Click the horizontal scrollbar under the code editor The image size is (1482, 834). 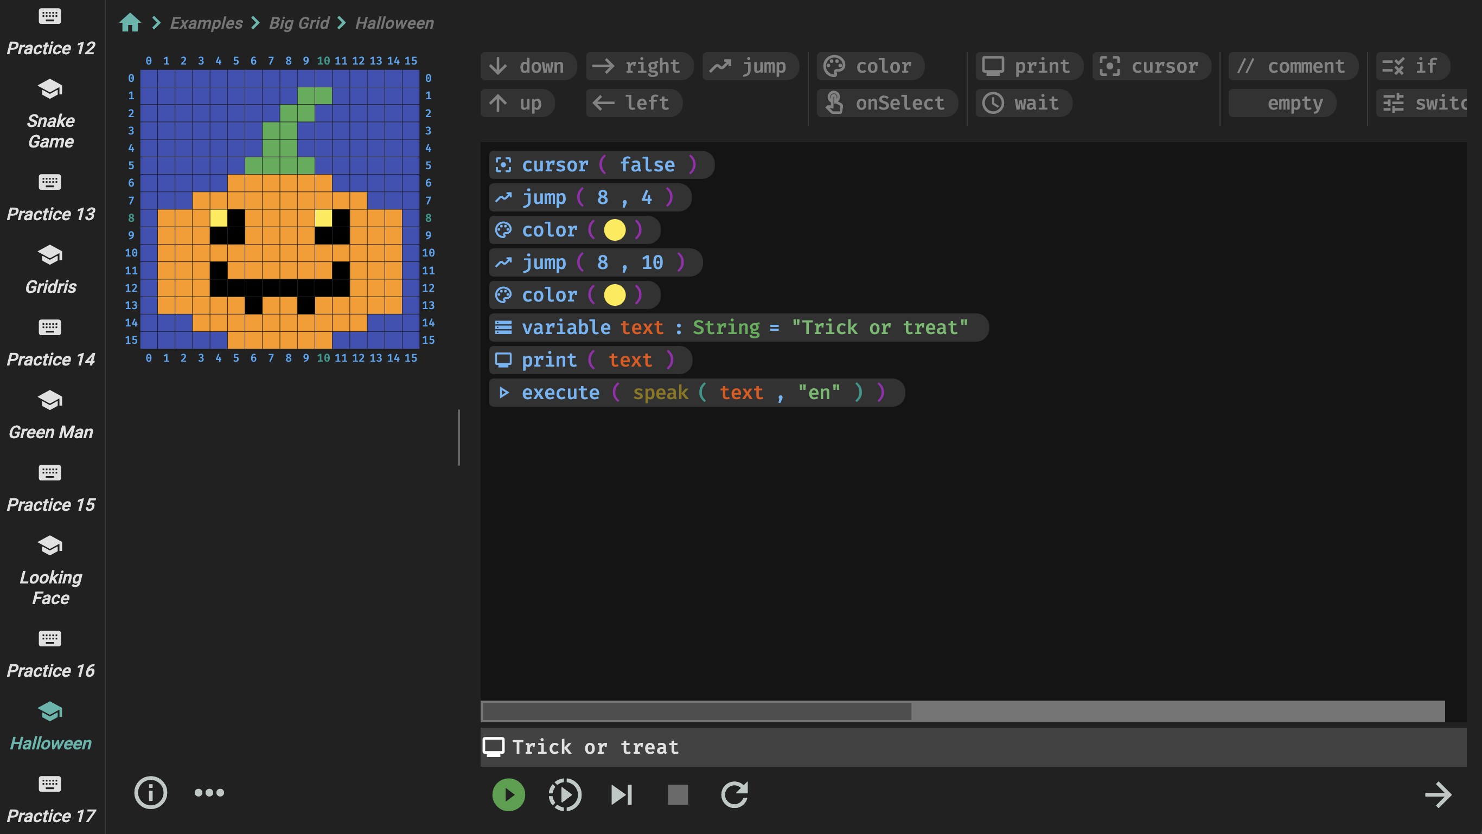[x=696, y=711]
